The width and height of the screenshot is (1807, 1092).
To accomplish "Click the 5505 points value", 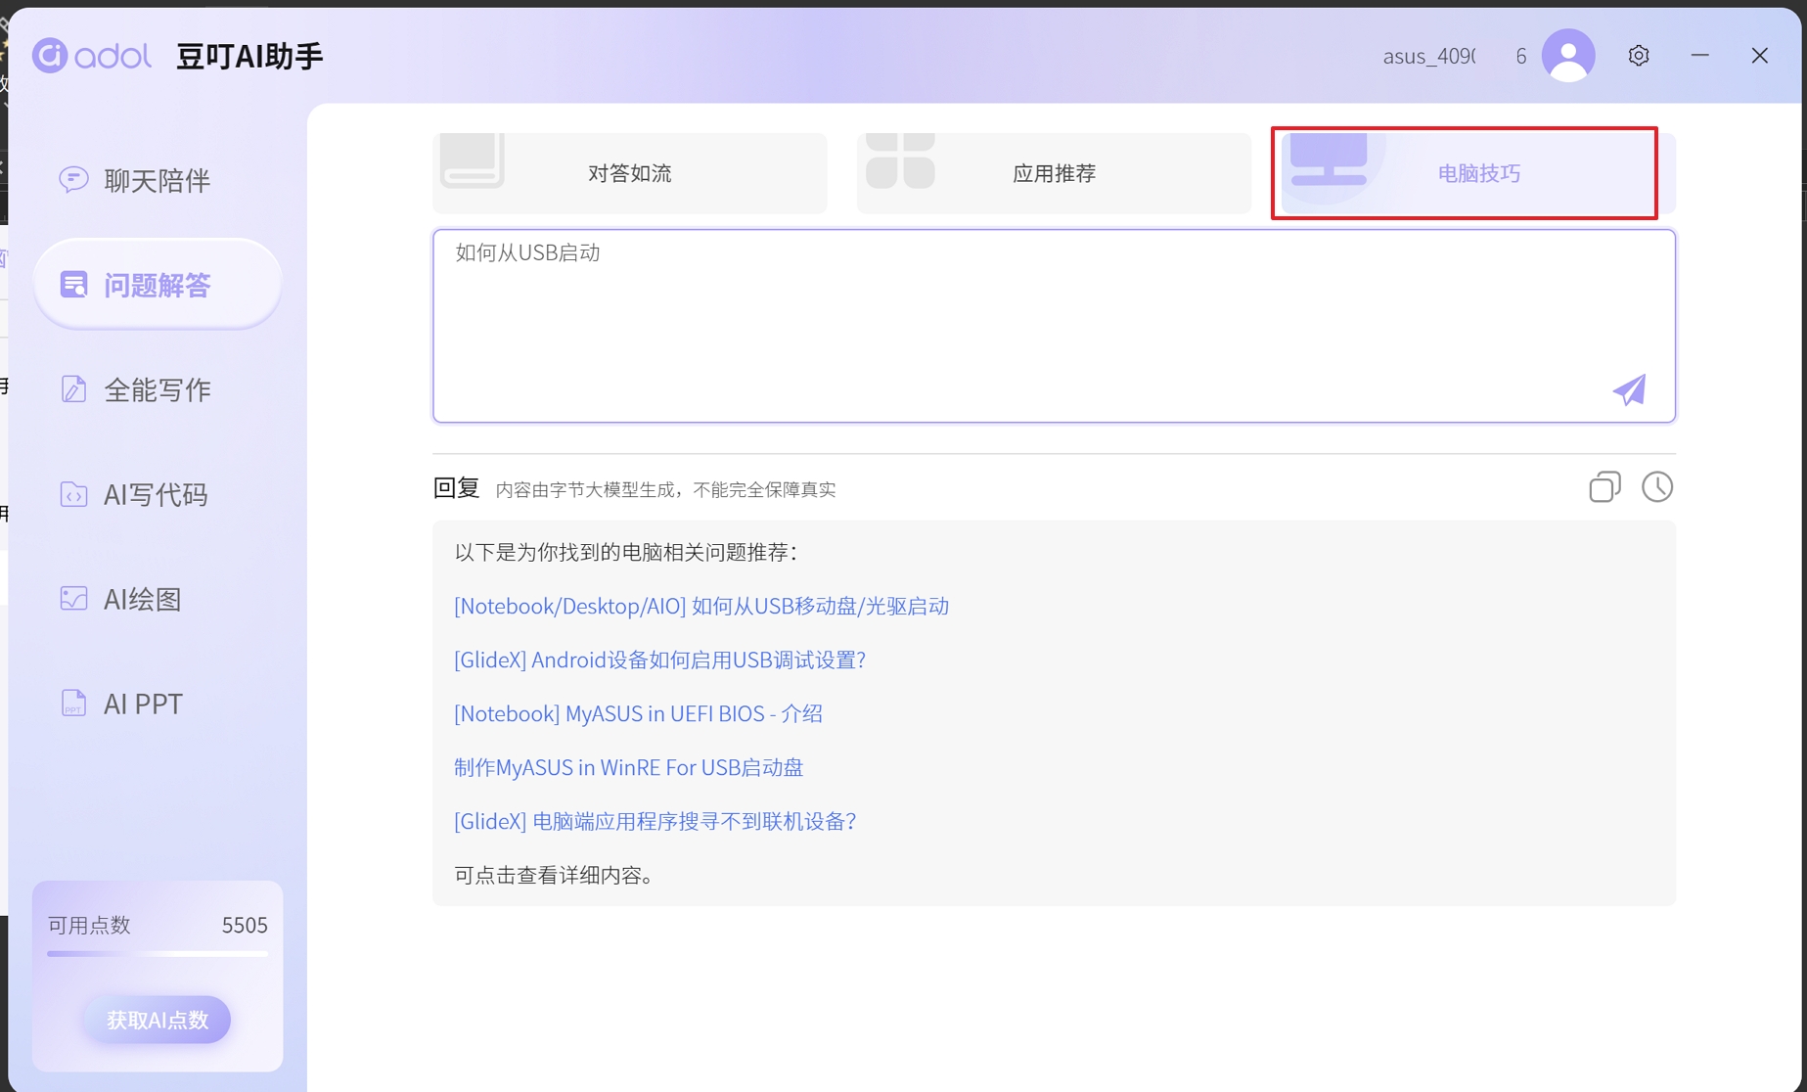I will click(x=245, y=925).
